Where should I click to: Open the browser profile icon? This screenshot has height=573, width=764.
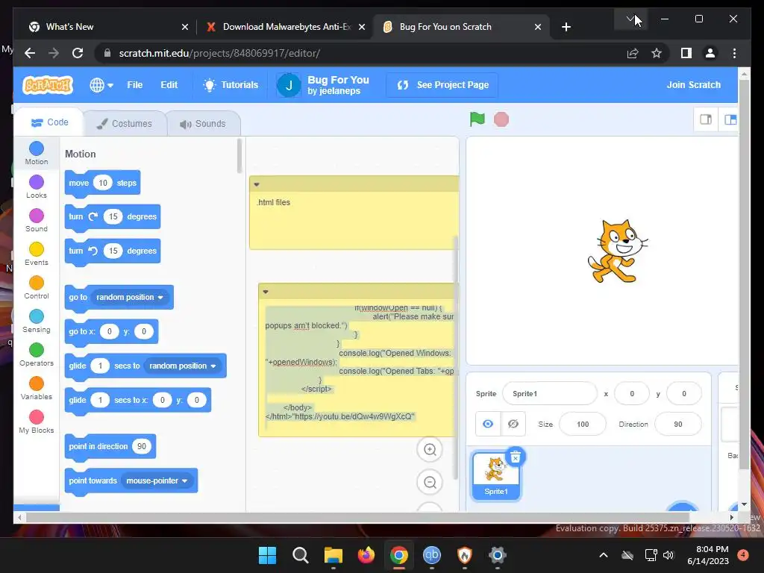pos(710,53)
